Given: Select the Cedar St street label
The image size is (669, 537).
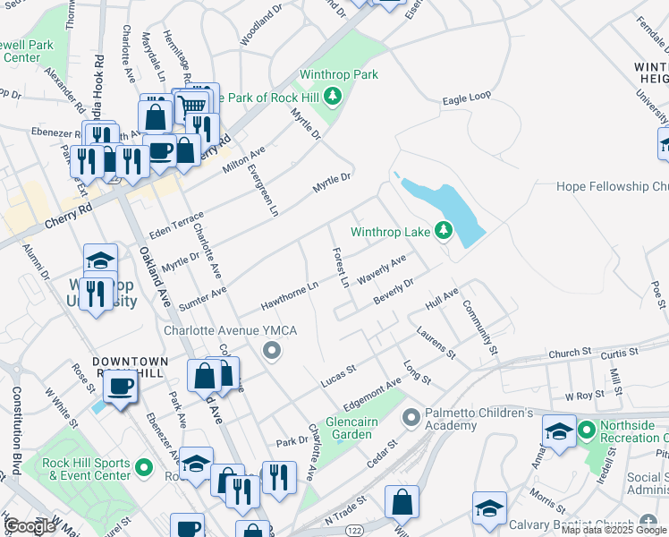Looking at the screenshot, I should click(383, 454).
